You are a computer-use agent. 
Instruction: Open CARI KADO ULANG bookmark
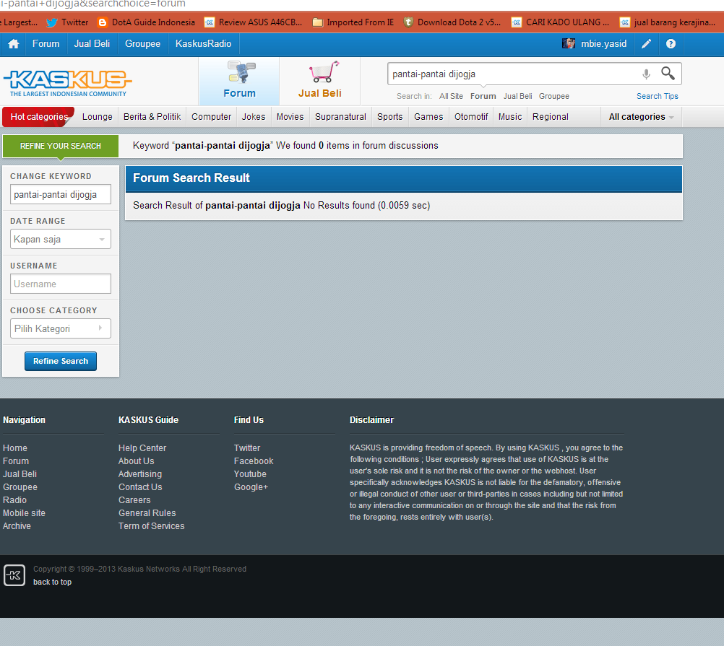click(561, 22)
